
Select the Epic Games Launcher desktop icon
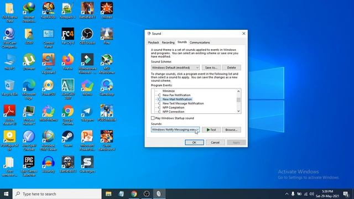pos(29,166)
